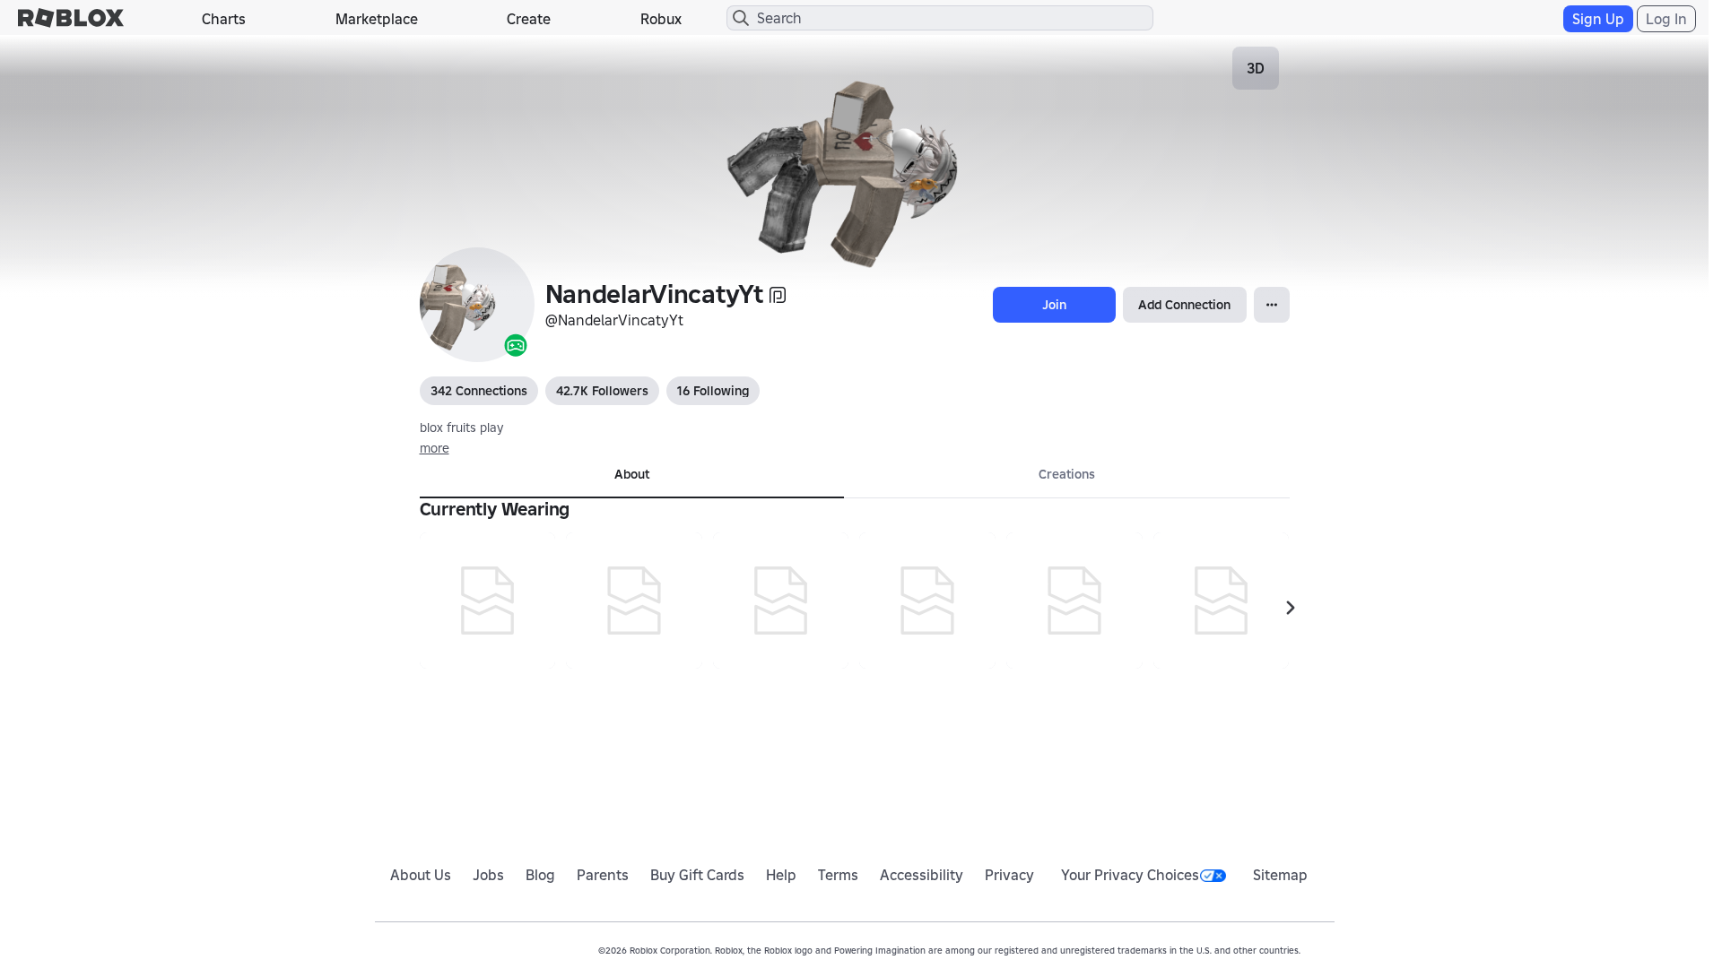Screen dimensions: 1722x968
Task: Toggle the 3D avatar view
Action: point(1256,68)
